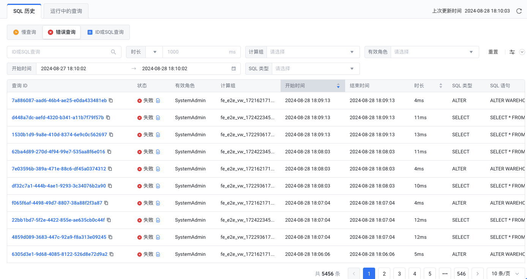Jump to last page 546
The height and width of the screenshot is (279, 527).
pos(461,274)
